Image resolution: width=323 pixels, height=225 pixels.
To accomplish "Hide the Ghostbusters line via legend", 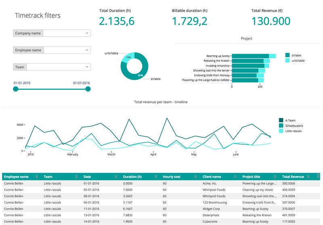I will coord(282,125).
